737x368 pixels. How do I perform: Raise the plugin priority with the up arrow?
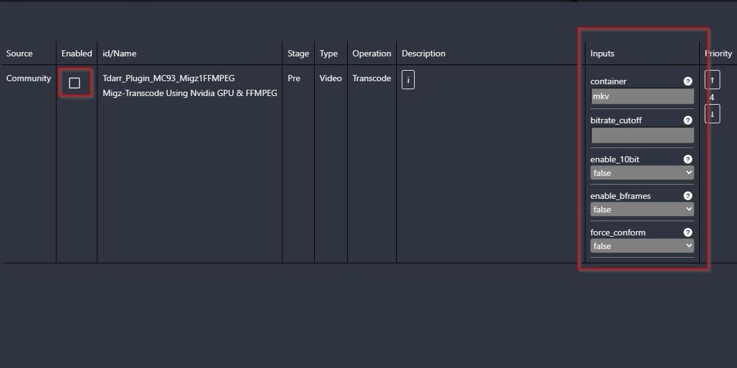712,79
